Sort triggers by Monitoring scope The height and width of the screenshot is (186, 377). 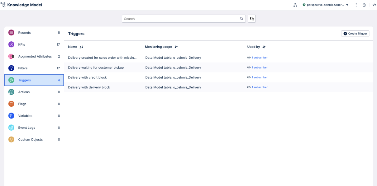(176, 47)
